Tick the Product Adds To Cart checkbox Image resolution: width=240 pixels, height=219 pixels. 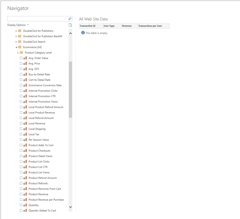pyautogui.click(x=21, y=145)
